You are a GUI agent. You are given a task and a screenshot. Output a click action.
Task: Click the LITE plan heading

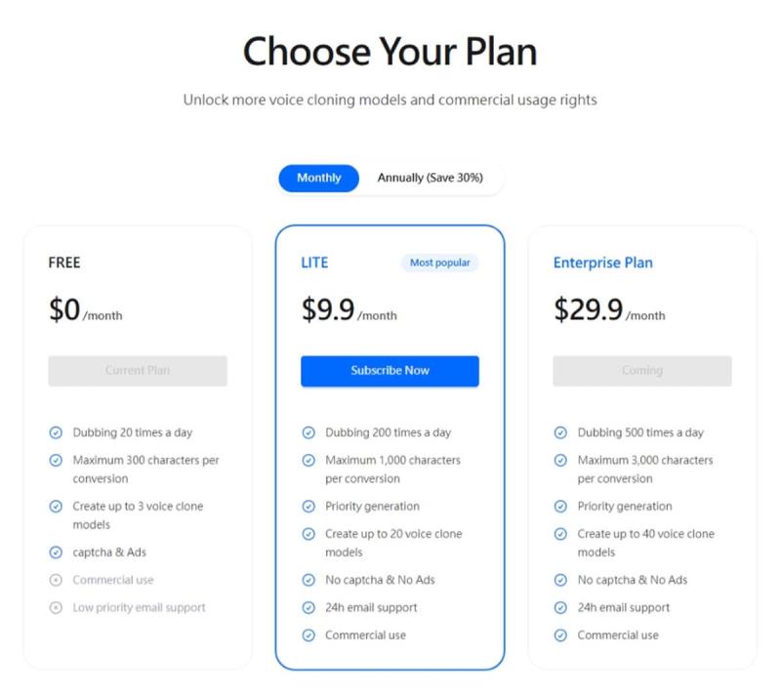click(314, 263)
